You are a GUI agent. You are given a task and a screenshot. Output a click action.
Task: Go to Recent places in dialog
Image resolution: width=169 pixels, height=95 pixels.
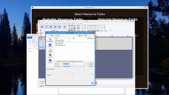[x=50, y=40]
